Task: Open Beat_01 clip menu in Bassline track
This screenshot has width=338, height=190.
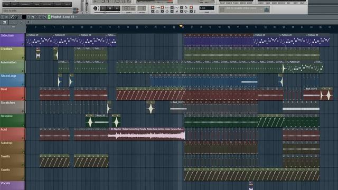Action: [x=96, y=116]
